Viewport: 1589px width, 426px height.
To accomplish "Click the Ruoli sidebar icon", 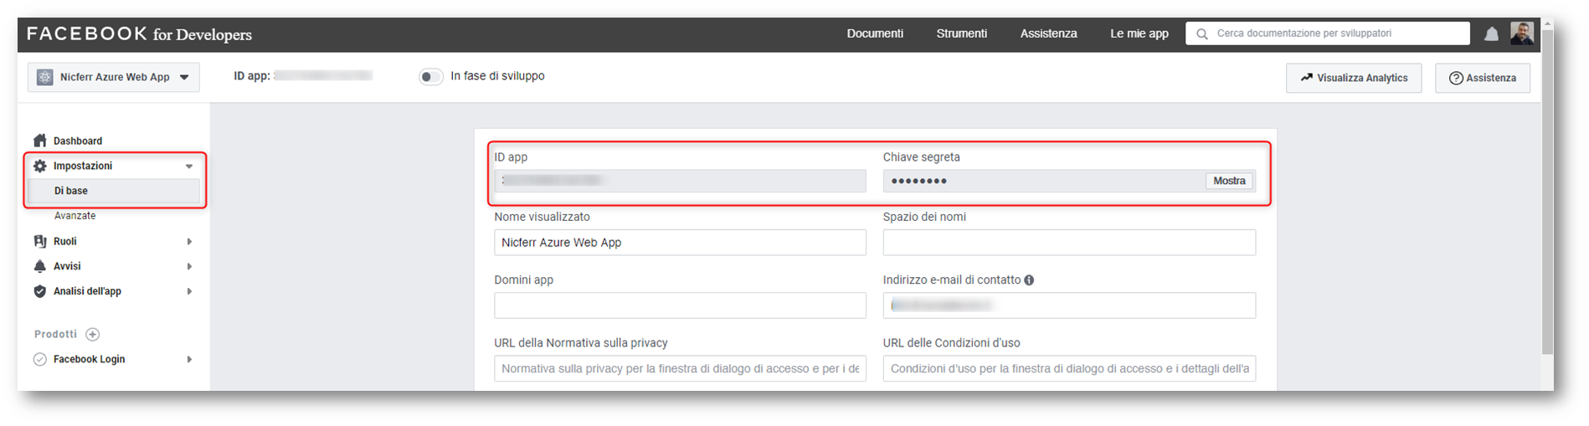I will 39,241.
